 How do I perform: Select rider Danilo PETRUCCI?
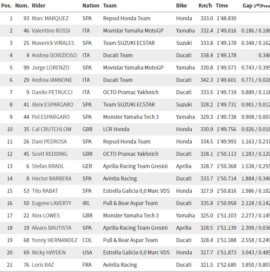52,92
